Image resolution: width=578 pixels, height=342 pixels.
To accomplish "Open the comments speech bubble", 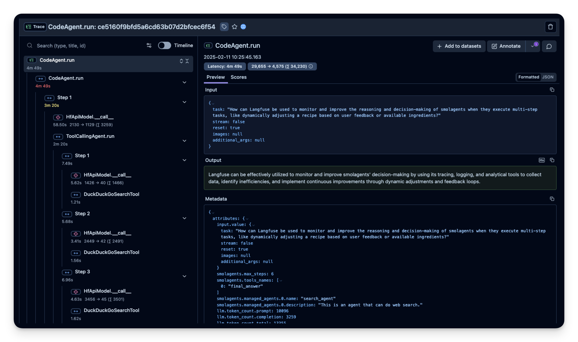I will coord(549,46).
